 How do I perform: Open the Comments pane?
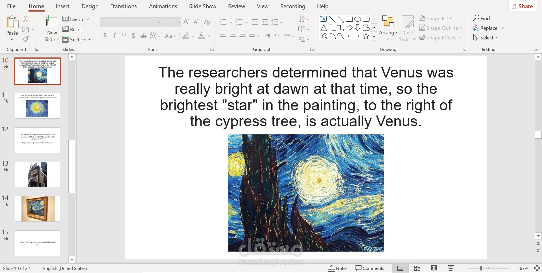tap(370, 268)
